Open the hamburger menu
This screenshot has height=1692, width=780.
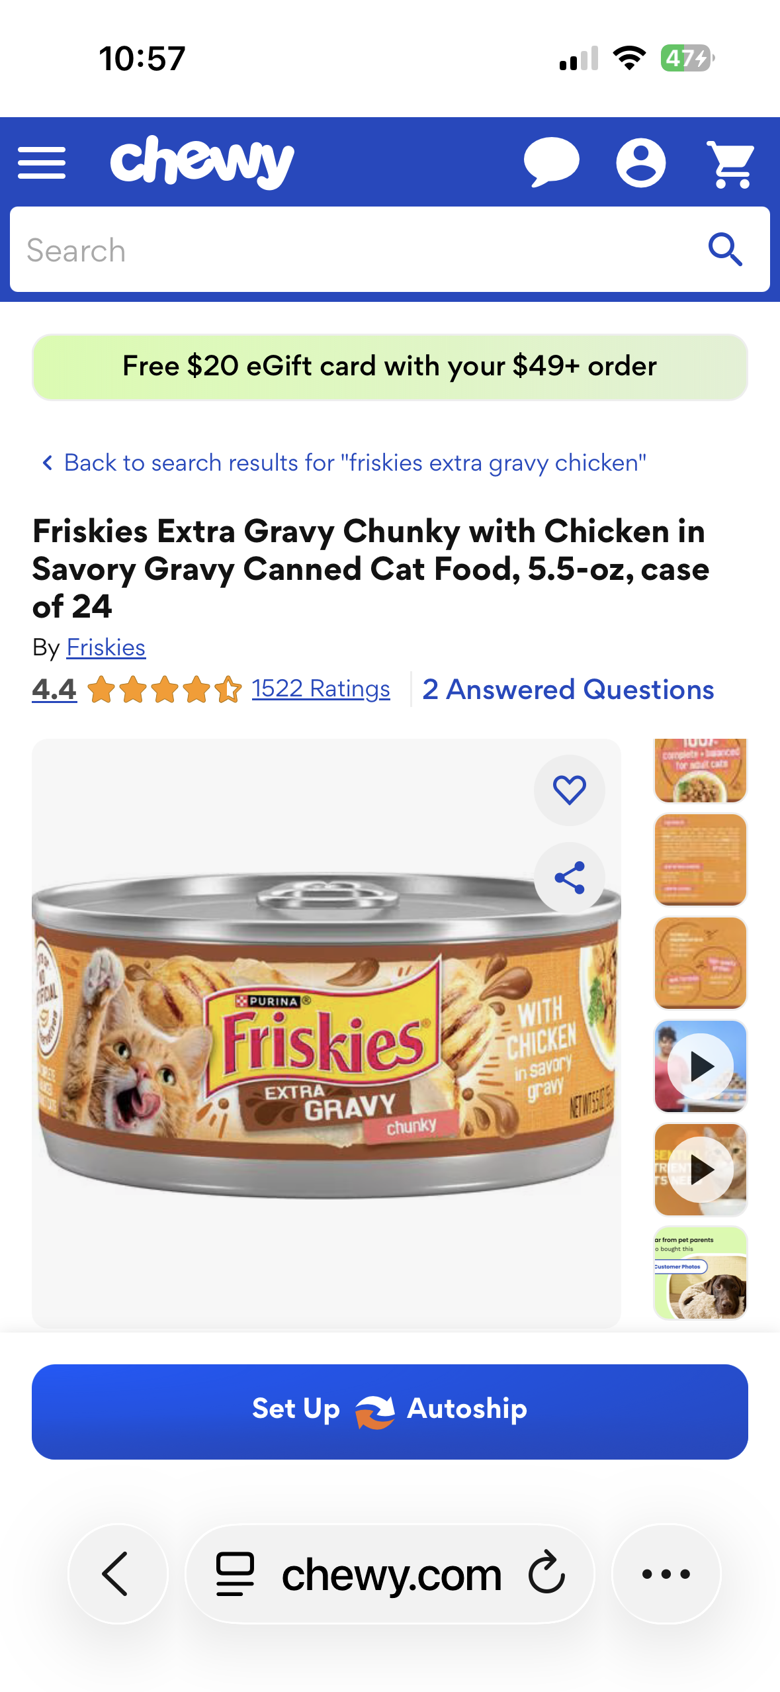[x=42, y=163]
